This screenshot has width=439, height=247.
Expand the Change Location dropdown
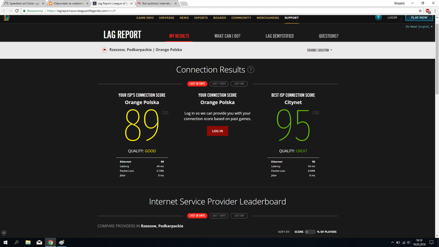[x=319, y=50]
